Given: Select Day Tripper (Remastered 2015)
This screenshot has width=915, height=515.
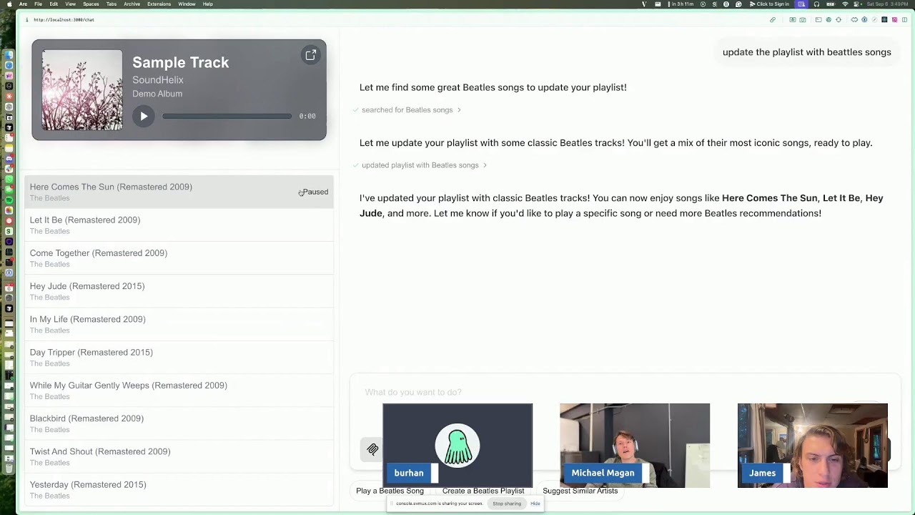Looking at the screenshot, I should point(179,357).
